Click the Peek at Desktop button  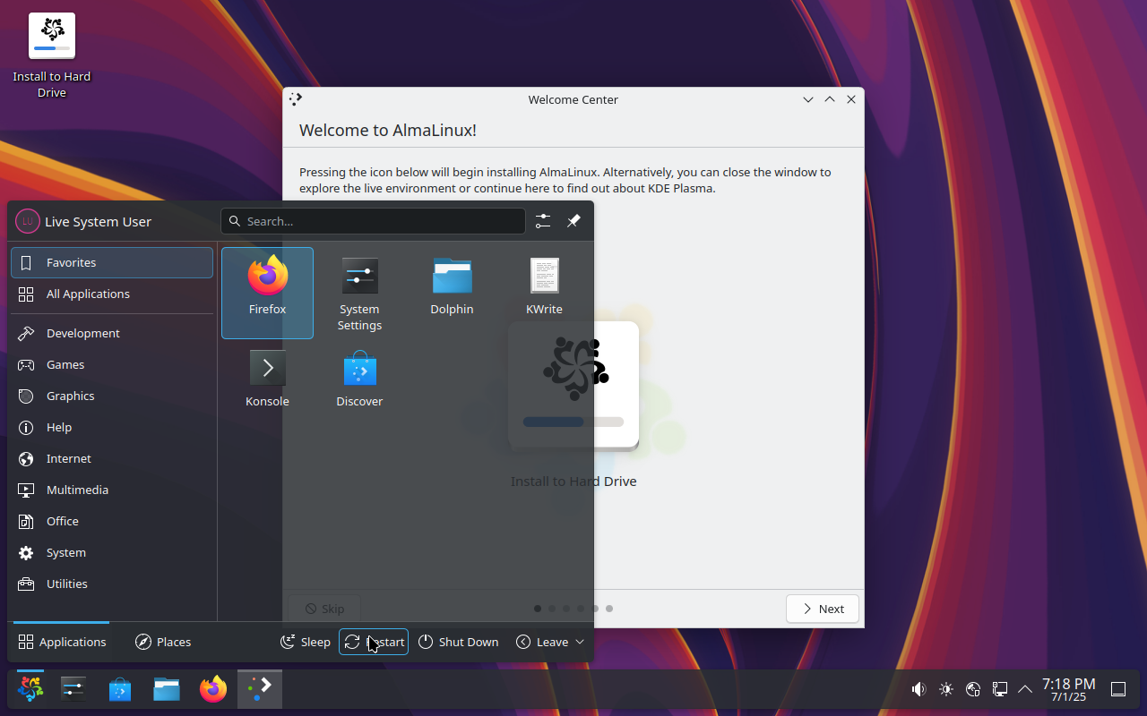(1118, 689)
